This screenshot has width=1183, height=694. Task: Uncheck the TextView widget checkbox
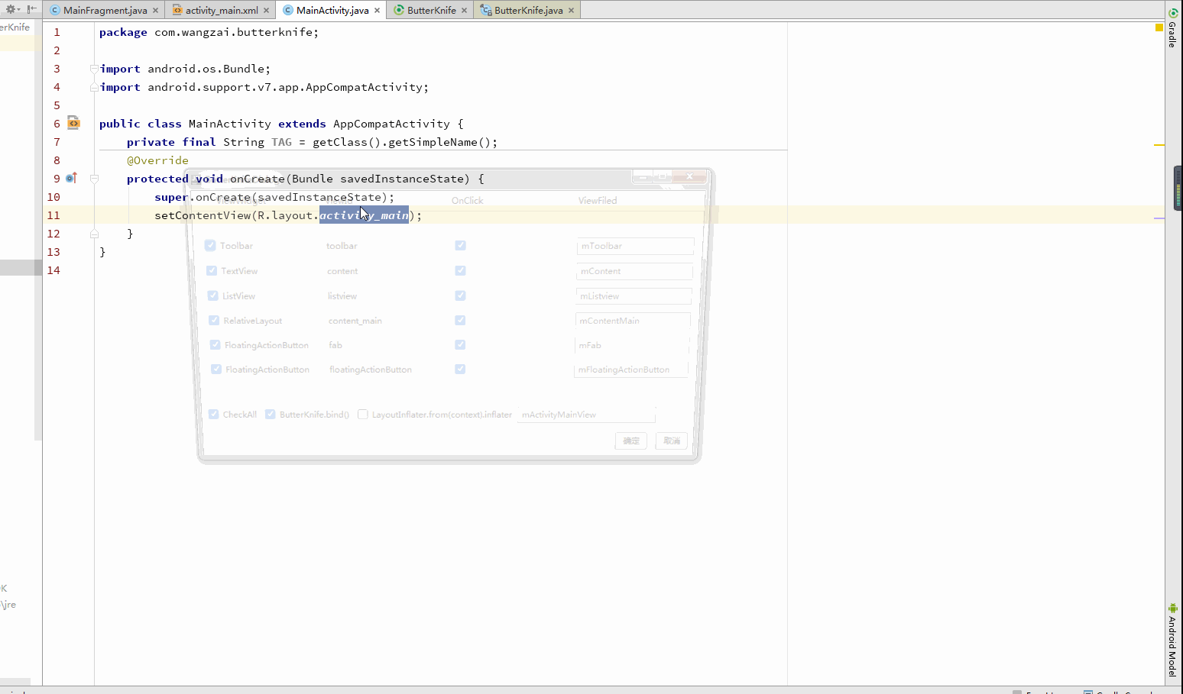tap(212, 270)
